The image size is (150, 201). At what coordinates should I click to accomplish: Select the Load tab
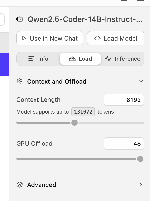click(80, 59)
